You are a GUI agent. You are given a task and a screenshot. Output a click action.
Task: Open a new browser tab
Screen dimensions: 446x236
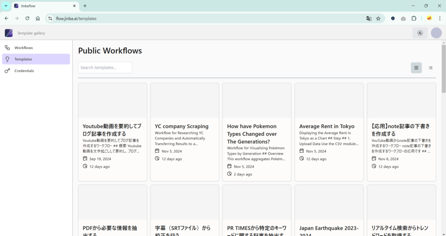point(85,6)
